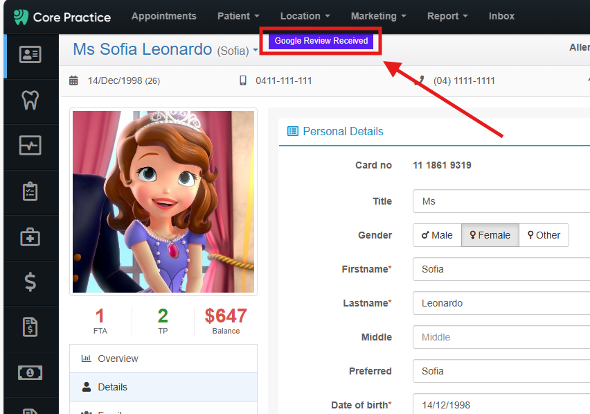Image resolution: width=590 pixels, height=414 pixels.
Task: Focus the Title input field
Action: (501, 201)
